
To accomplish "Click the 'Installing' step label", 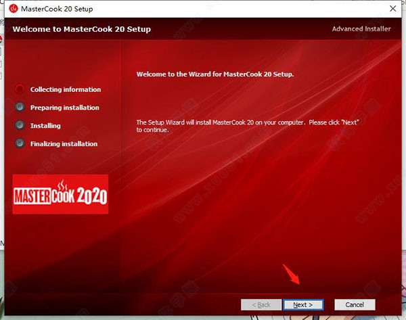I will pyautogui.click(x=45, y=126).
